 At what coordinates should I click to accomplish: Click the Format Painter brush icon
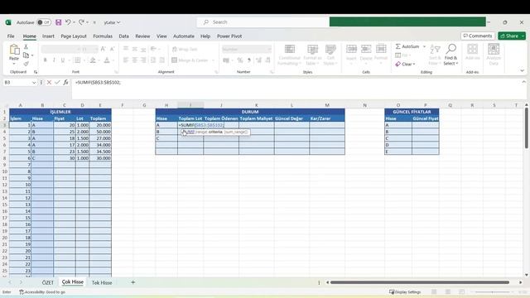coord(26,64)
